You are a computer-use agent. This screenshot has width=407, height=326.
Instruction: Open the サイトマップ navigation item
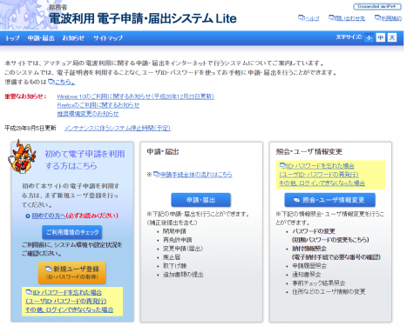coord(108,38)
